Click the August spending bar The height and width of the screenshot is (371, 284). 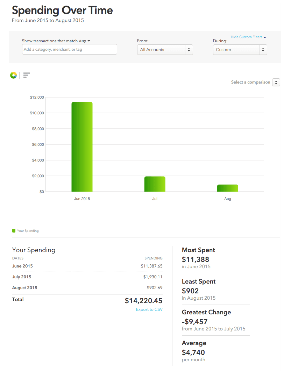point(227,188)
